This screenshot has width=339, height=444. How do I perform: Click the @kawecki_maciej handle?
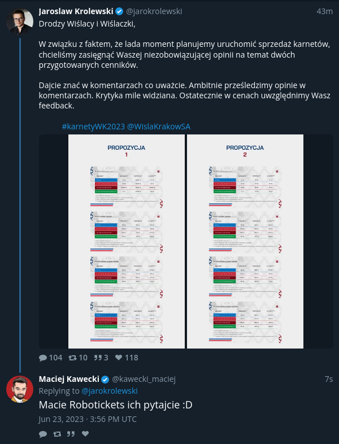(x=144, y=379)
